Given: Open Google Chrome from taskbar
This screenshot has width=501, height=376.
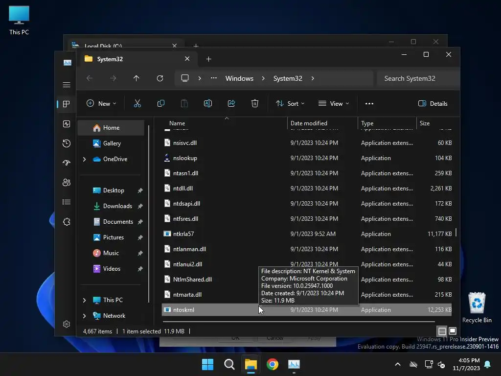Looking at the screenshot, I should (x=273, y=364).
